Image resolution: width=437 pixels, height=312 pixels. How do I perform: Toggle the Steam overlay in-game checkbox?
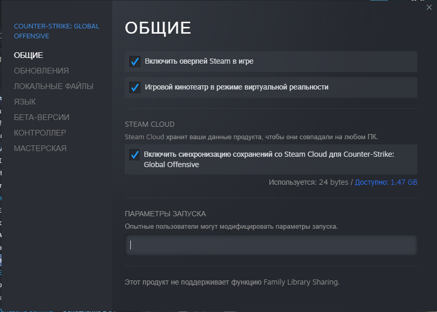(x=135, y=62)
